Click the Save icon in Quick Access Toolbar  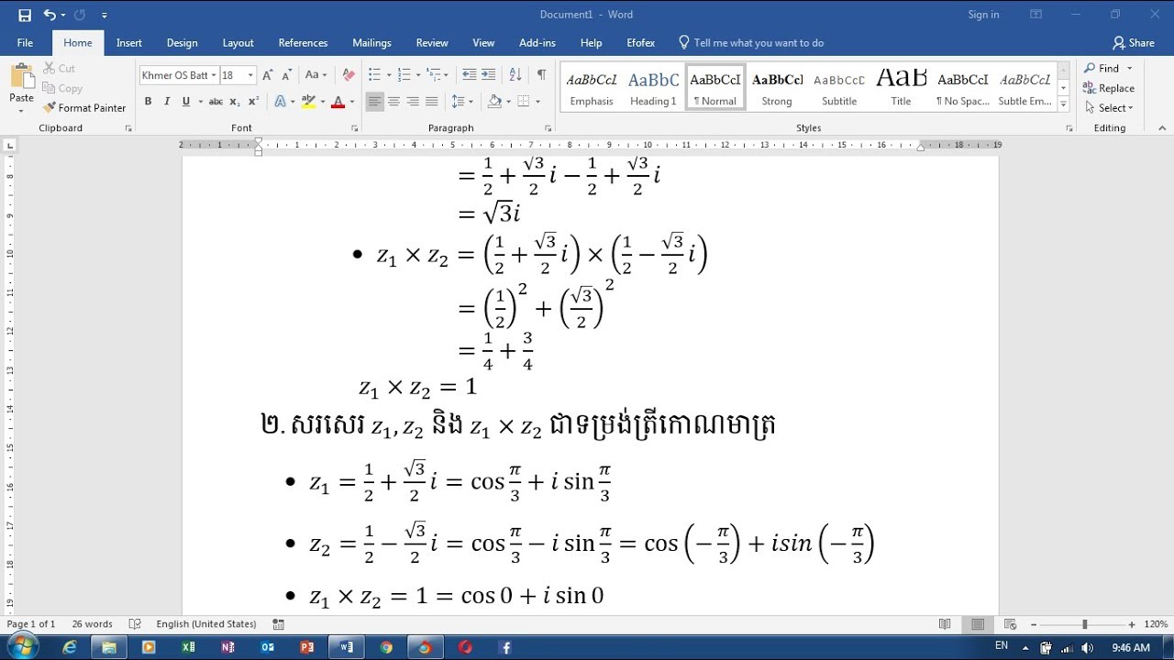(25, 15)
